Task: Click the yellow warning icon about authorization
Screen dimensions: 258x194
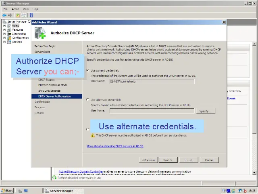Action: [93, 135]
